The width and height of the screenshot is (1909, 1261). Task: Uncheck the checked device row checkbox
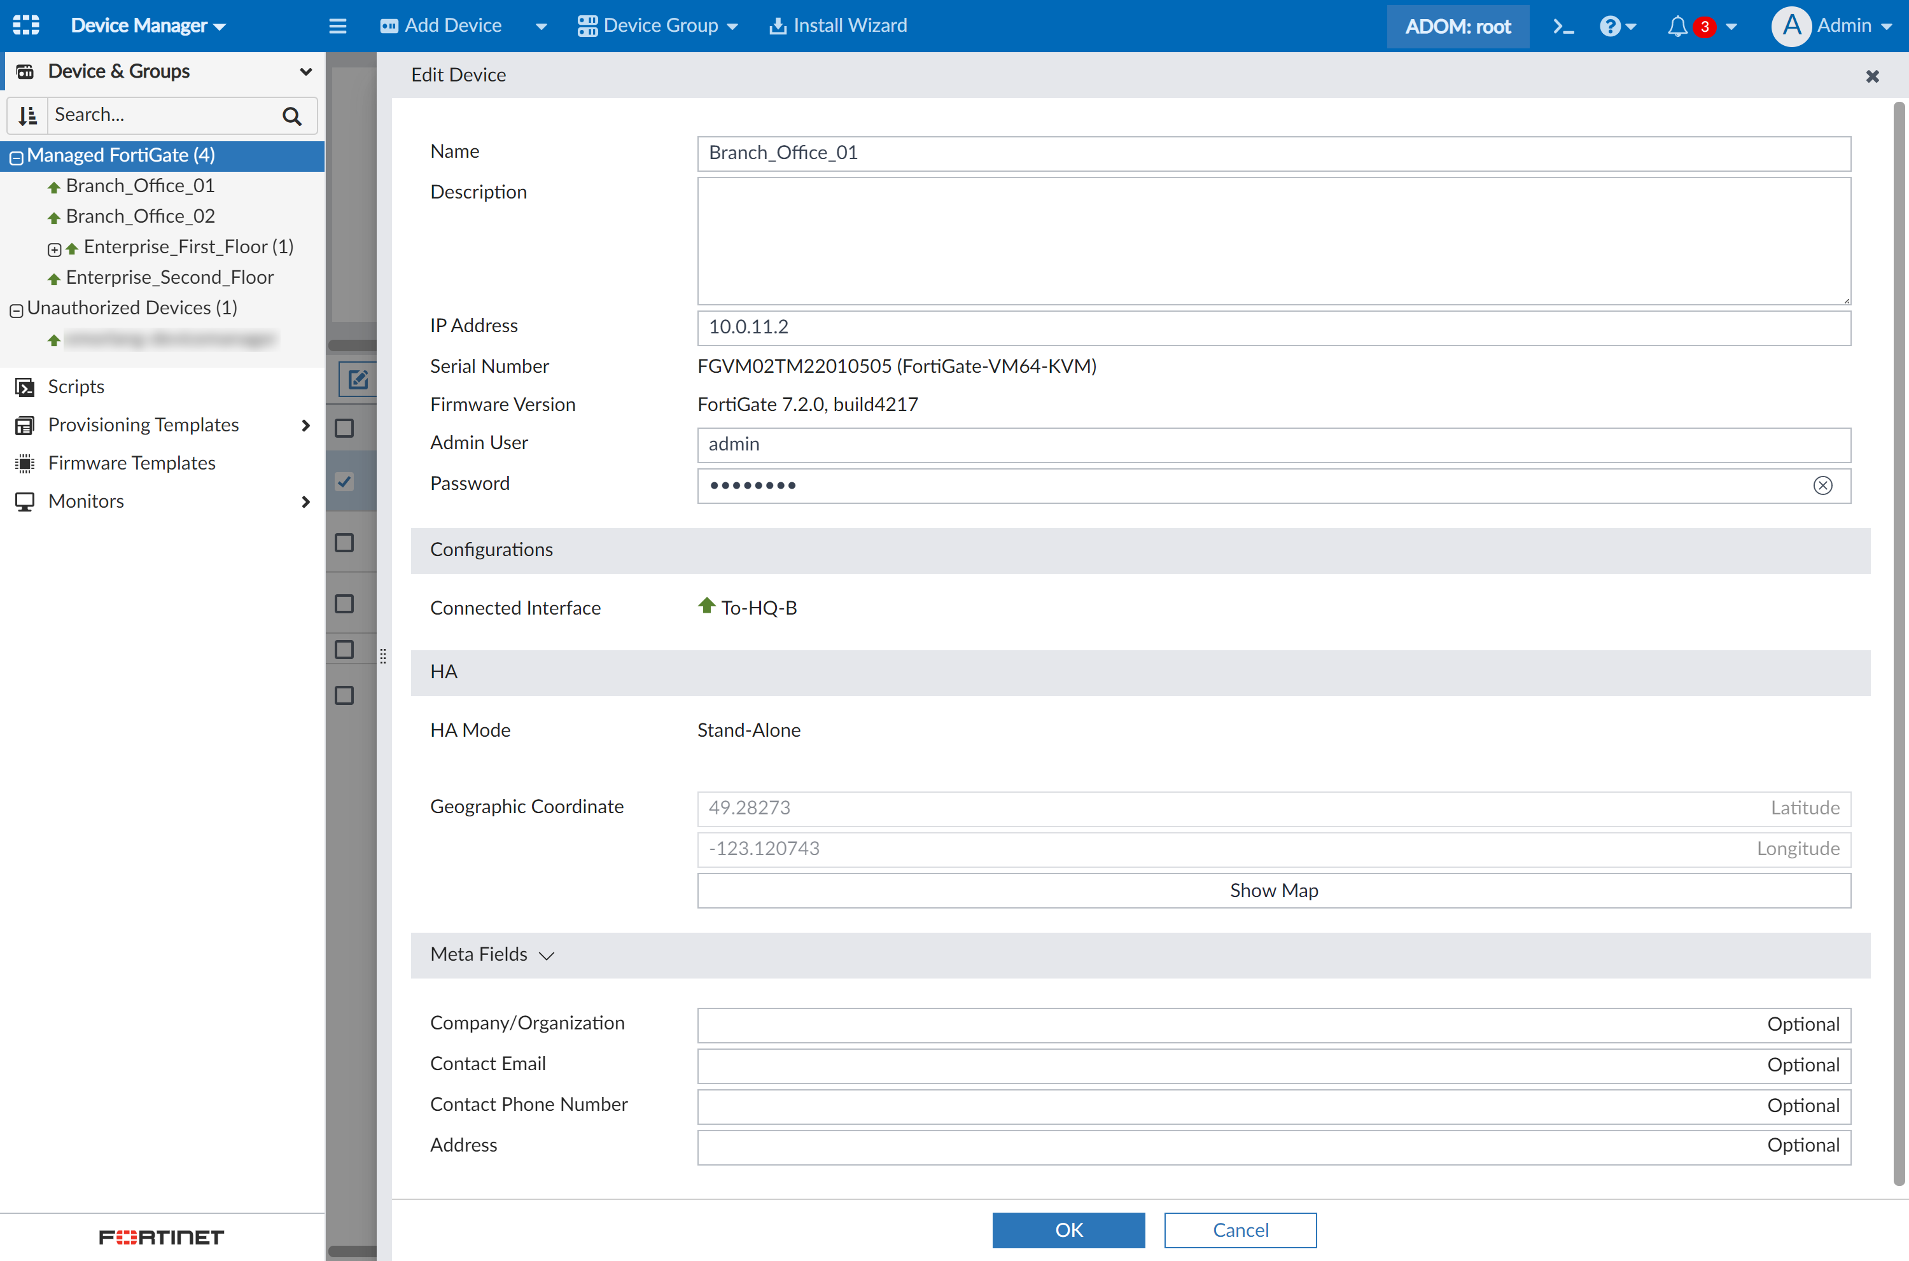[344, 482]
